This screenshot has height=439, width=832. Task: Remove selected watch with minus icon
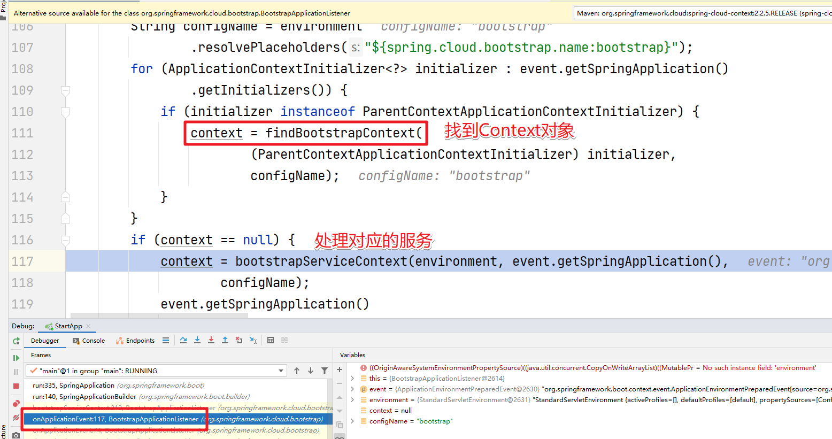pos(340,383)
